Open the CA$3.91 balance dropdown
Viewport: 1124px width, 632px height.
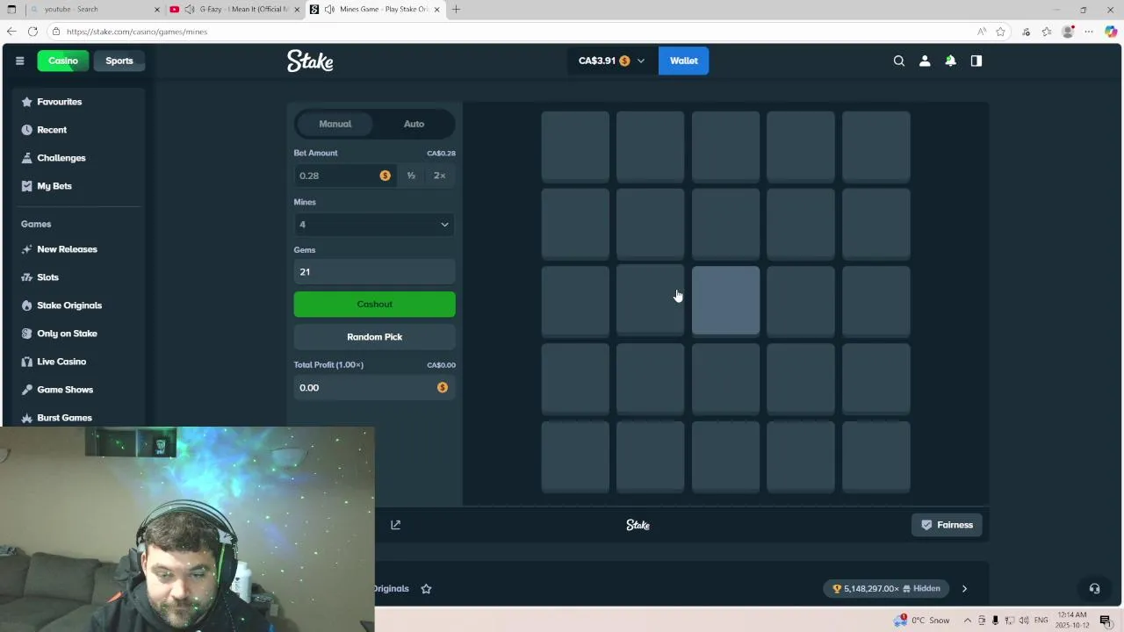tap(611, 61)
